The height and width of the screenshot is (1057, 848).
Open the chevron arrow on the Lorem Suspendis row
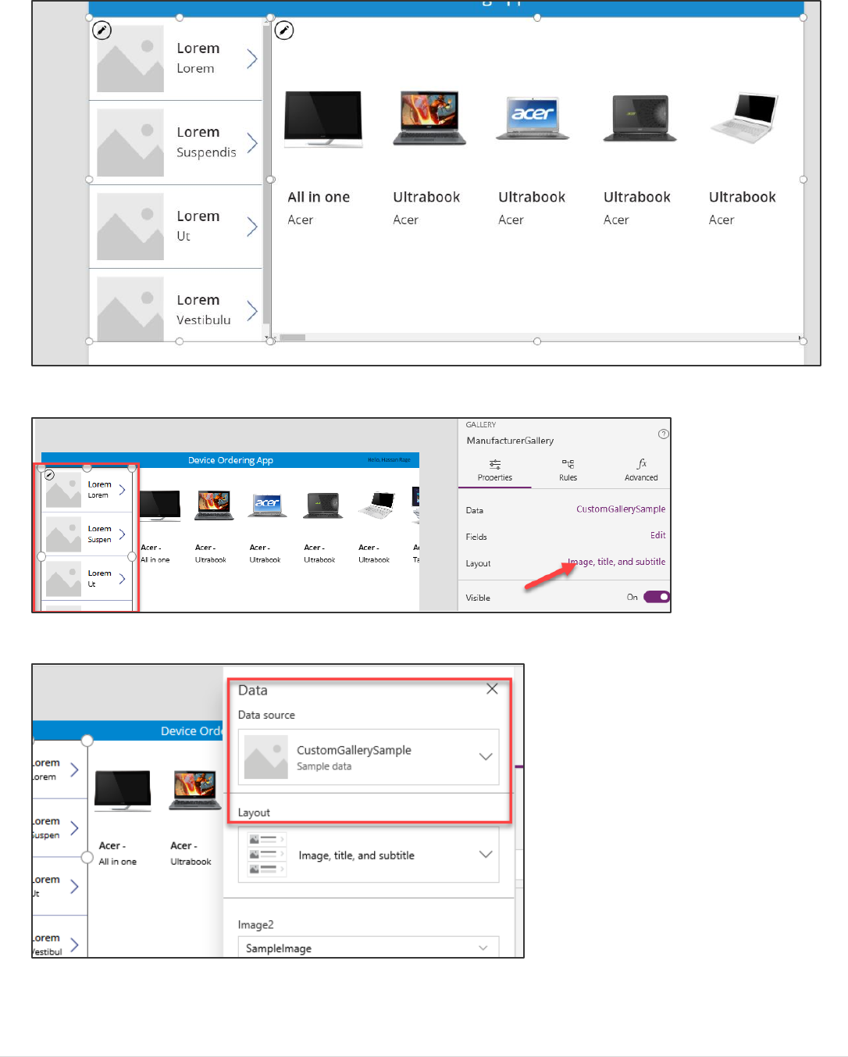252,143
